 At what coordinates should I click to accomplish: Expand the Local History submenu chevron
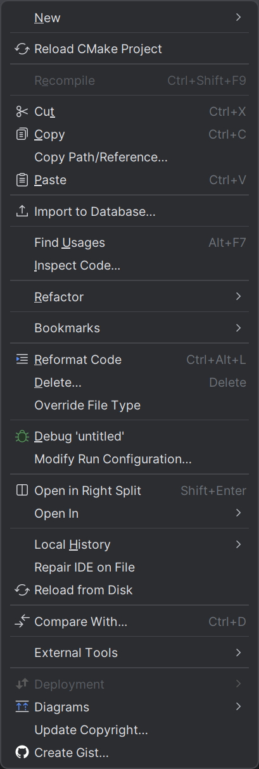[x=239, y=544]
